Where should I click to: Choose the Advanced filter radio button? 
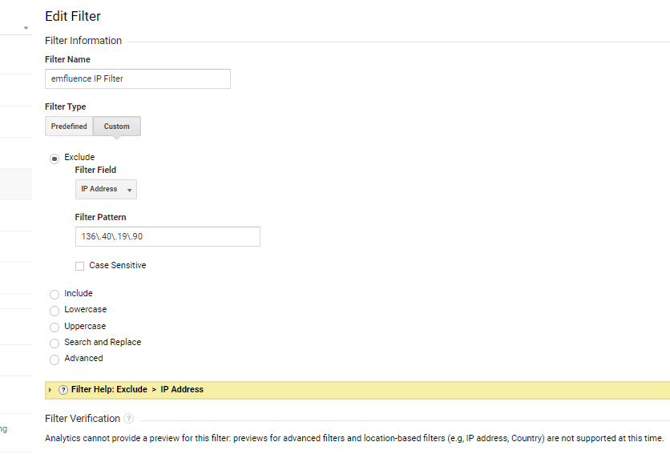tap(54, 360)
